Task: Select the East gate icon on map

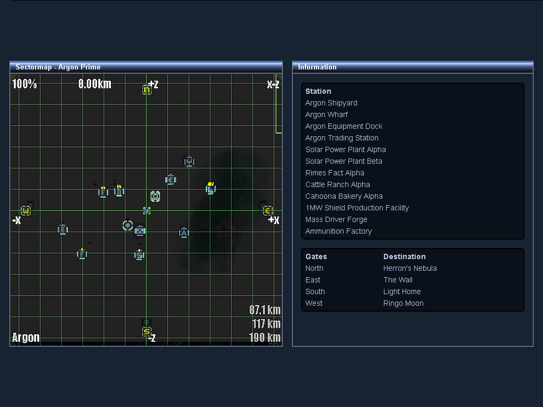Action: (267, 210)
